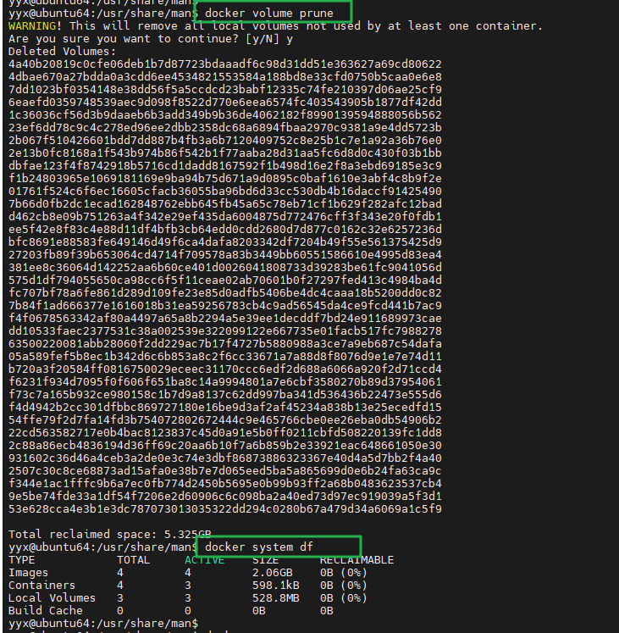Click the 'Total reclaimed space' line

110,535
